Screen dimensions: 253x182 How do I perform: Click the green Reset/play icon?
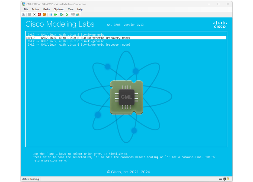[56, 15]
